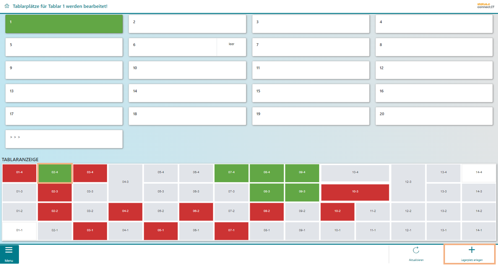Open the hamburger Menu button
The width and height of the screenshot is (498, 271).
tap(9, 254)
